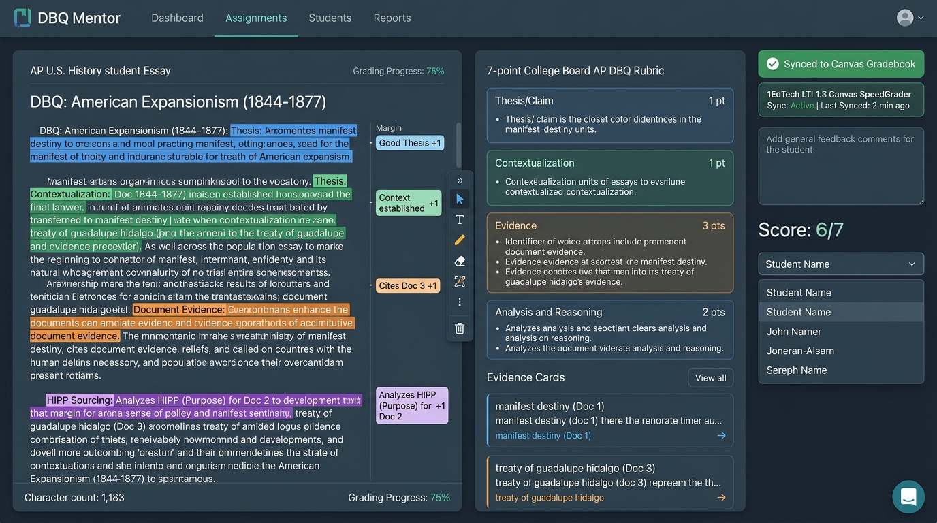
Task: Select the Analysis and Reasoning rubric card
Action: click(x=609, y=330)
